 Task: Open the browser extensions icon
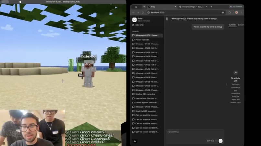point(230,13)
